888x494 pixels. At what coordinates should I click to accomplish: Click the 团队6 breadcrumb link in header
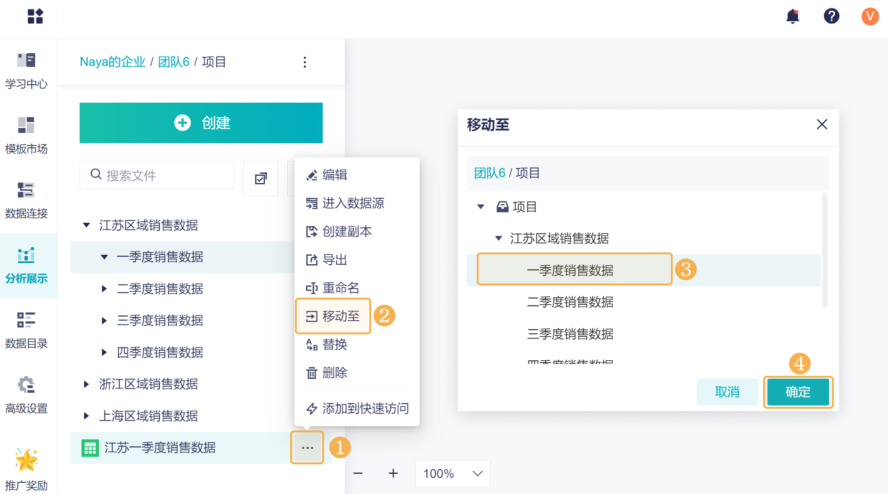click(x=173, y=62)
